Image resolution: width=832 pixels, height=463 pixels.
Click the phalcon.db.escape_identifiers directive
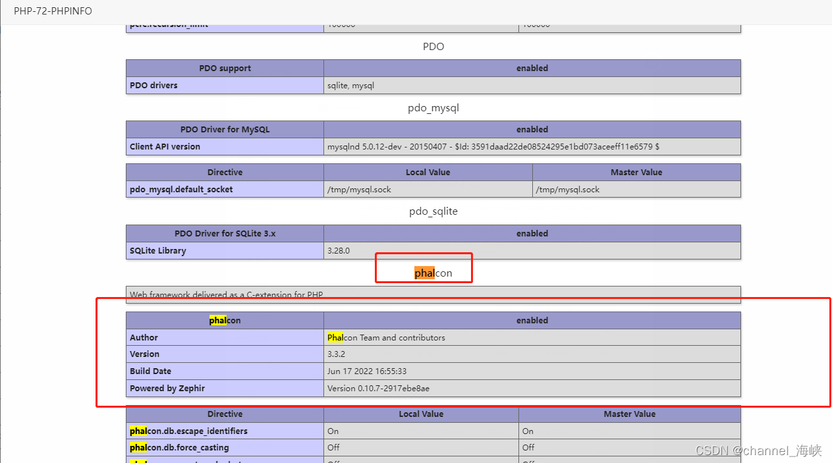click(188, 431)
